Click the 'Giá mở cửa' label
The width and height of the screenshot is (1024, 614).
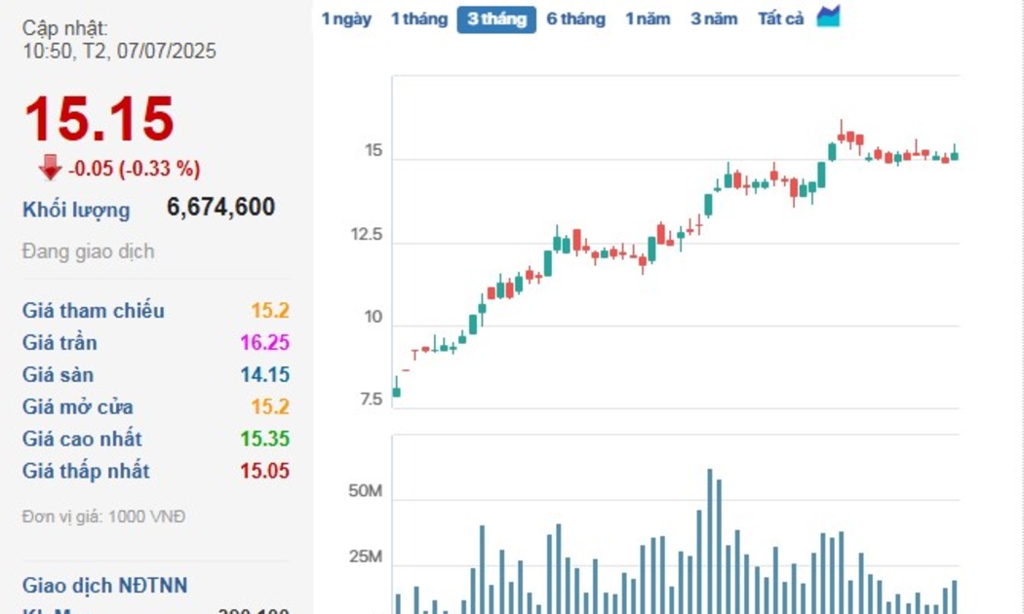click(x=78, y=407)
